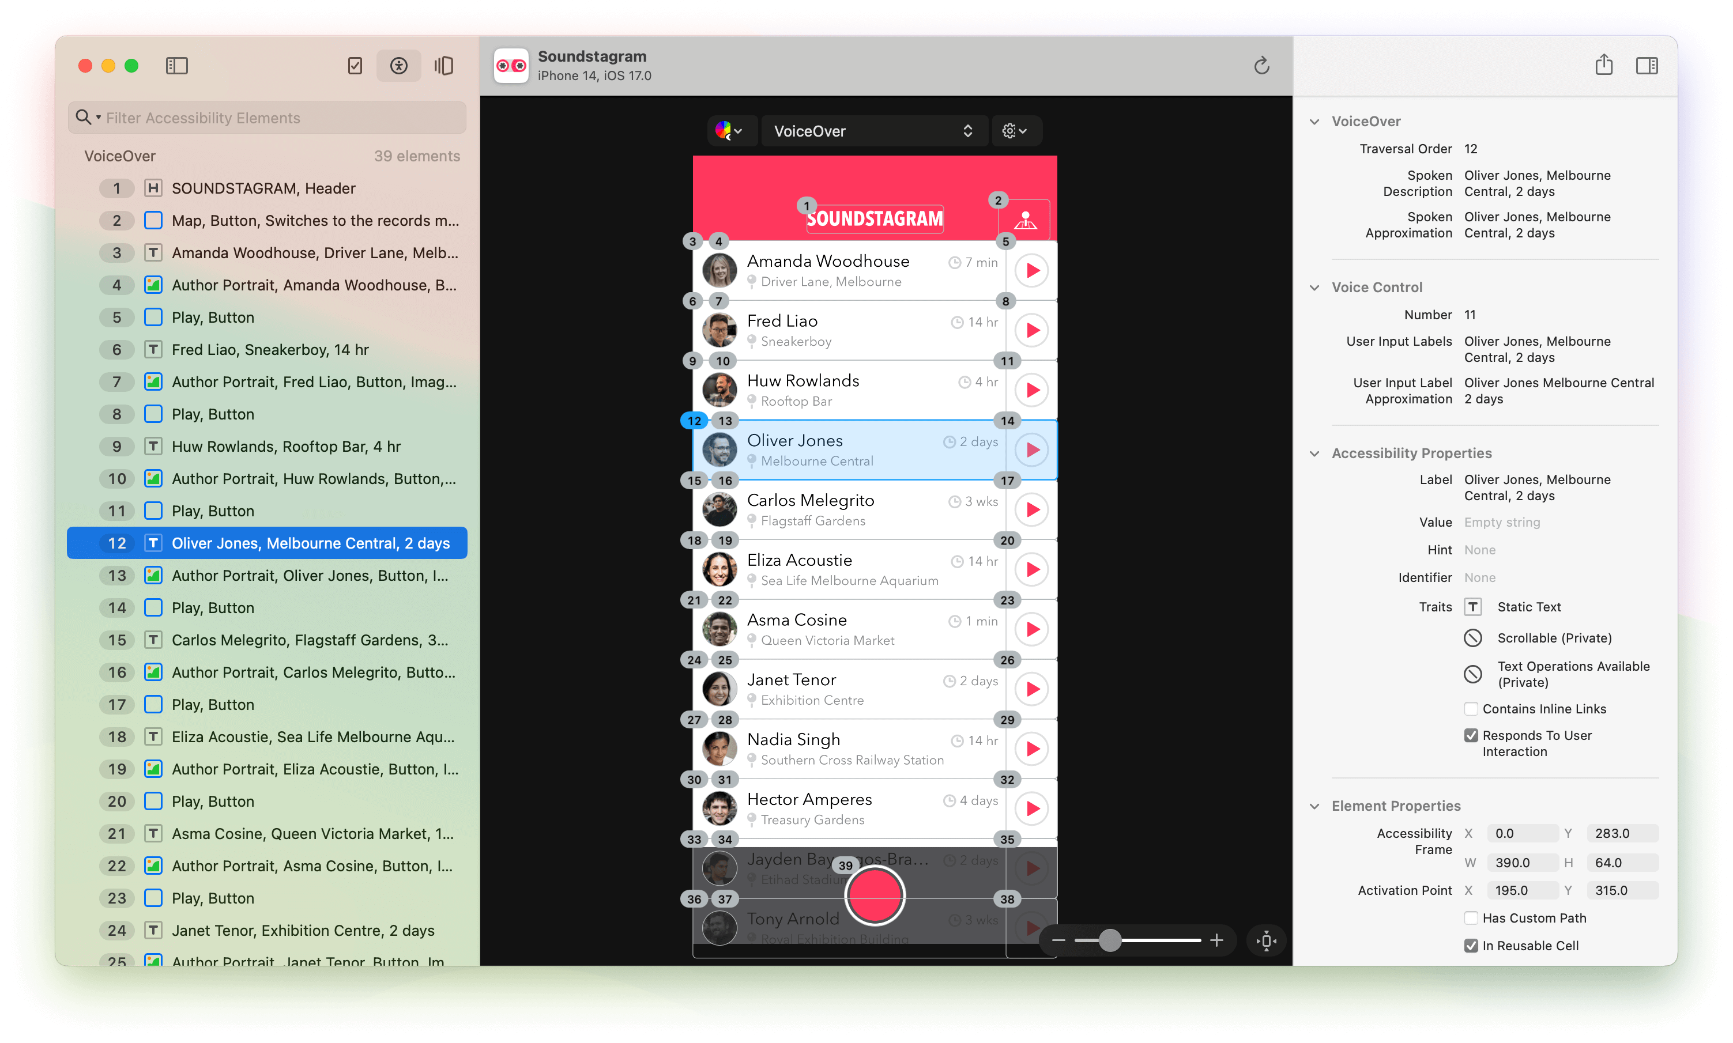Click the zoom in plus icon
This screenshot has height=1043, width=1733.
click(x=1216, y=940)
